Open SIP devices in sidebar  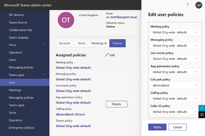coord(16,15)
